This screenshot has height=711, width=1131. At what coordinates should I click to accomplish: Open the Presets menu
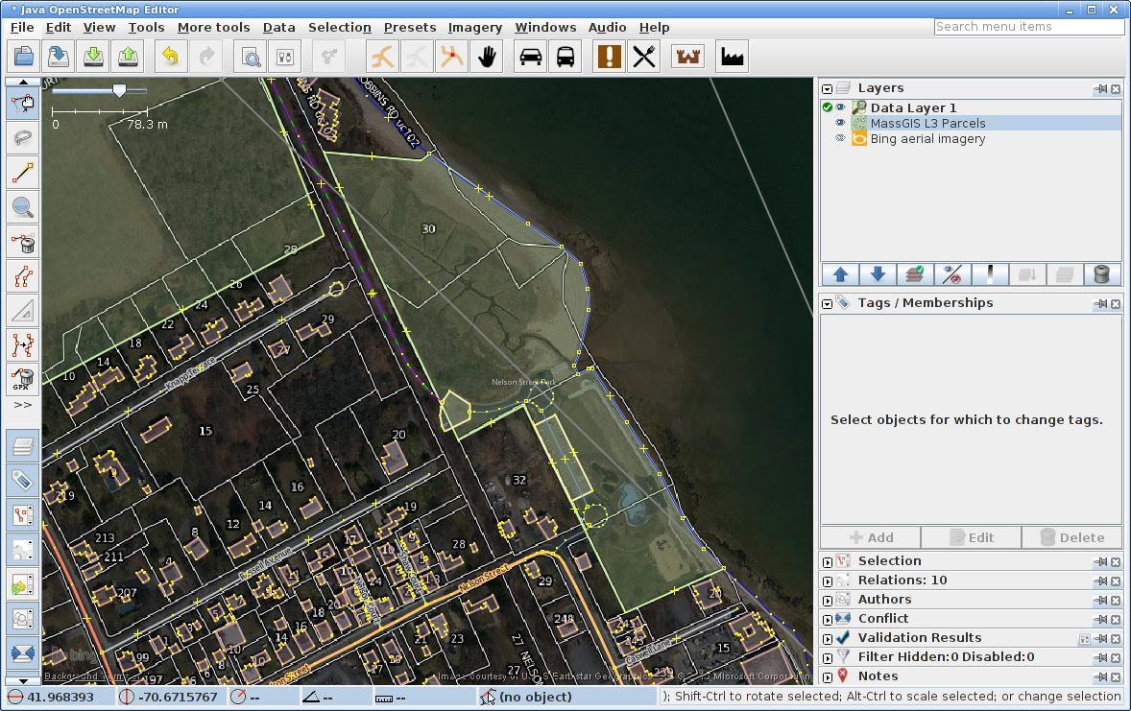409,28
